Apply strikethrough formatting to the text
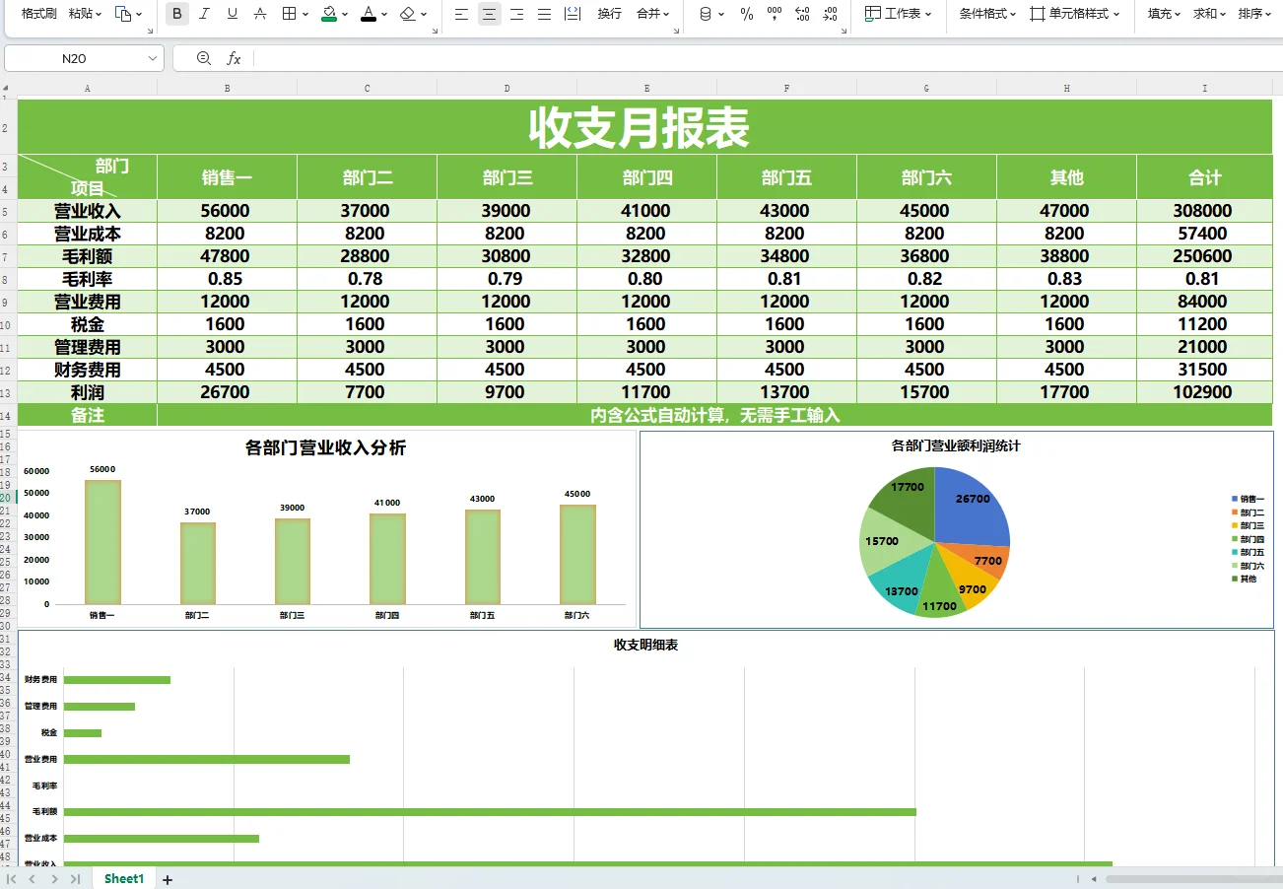This screenshot has height=889, width=1283. (260, 14)
